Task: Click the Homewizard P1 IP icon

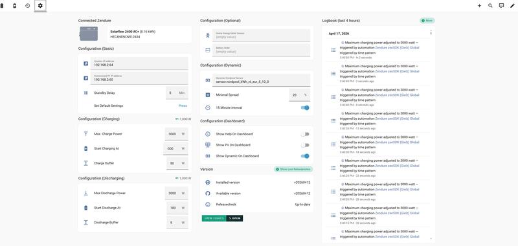Action: 85,78
